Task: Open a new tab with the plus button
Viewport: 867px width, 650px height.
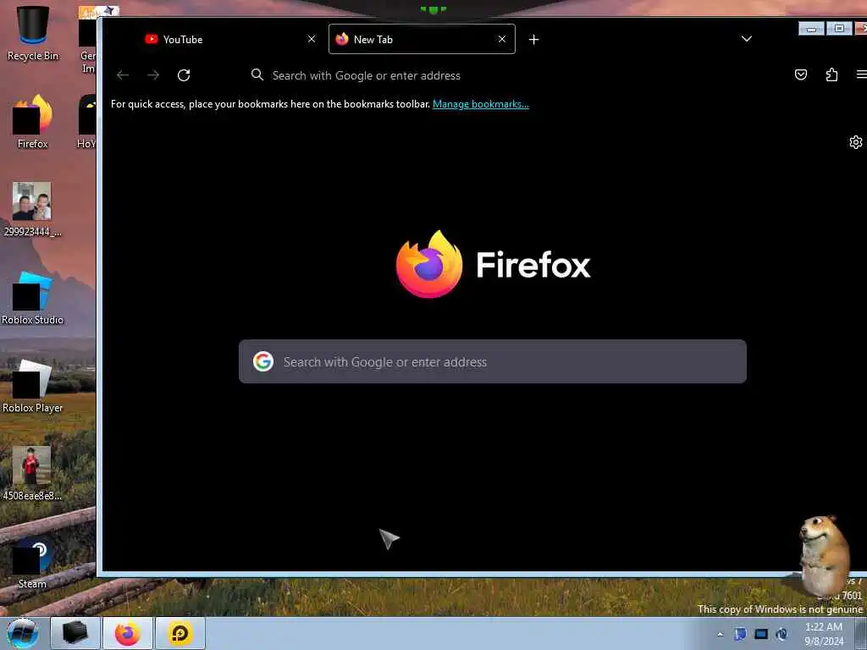Action: pos(533,39)
